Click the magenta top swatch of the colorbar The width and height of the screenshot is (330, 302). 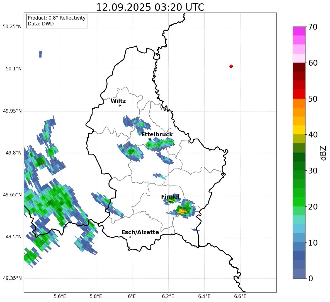[x=299, y=31]
